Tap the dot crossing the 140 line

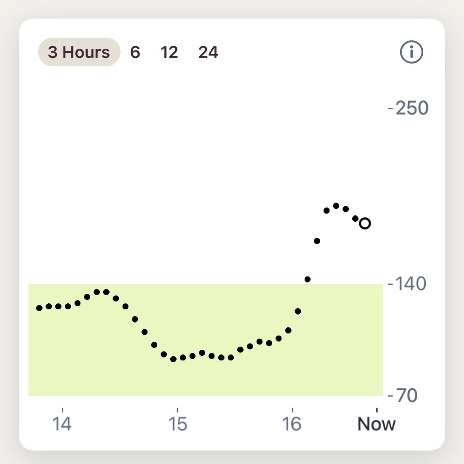pyautogui.click(x=308, y=279)
